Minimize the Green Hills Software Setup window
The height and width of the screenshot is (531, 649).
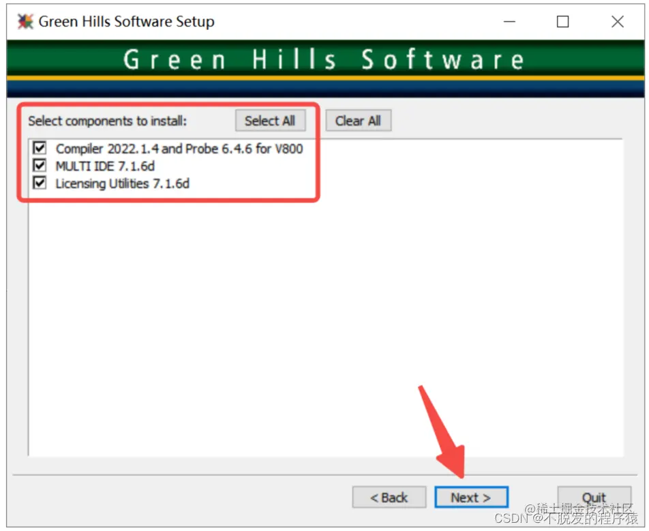pyautogui.click(x=509, y=22)
